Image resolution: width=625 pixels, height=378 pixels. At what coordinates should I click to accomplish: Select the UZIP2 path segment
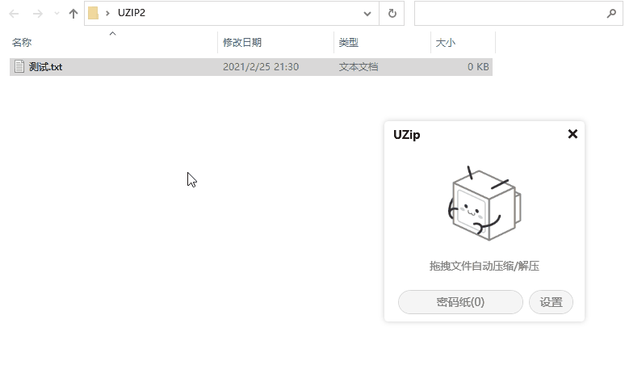(x=132, y=13)
